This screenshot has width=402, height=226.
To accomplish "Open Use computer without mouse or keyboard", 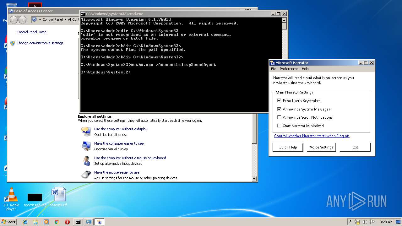I will click(130, 158).
